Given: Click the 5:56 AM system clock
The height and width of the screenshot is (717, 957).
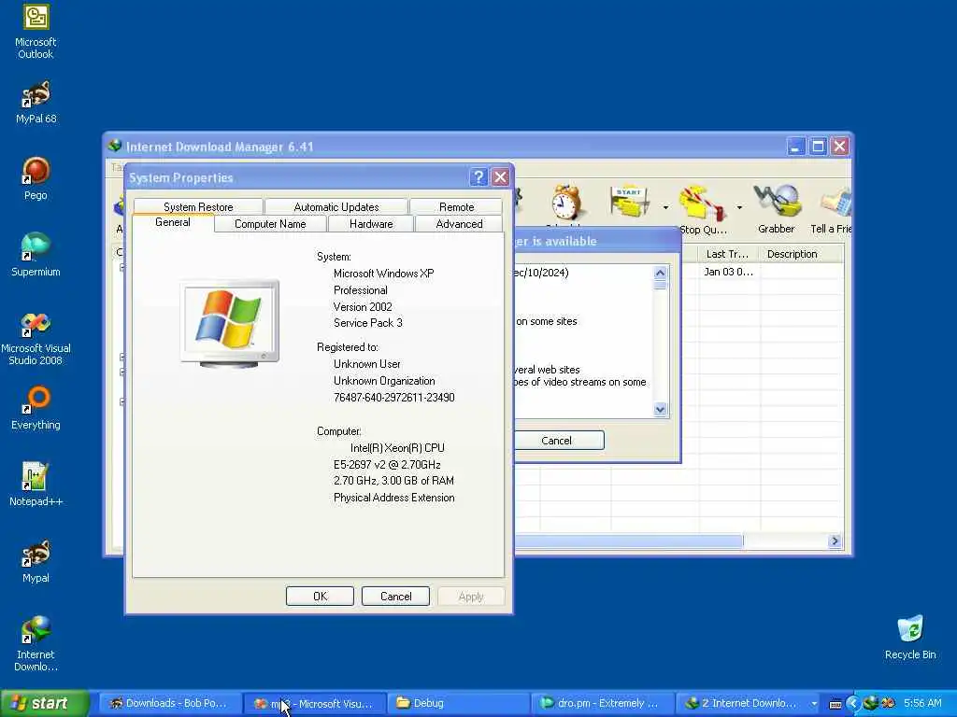Looking at the screenshot, I should click(x=922, y=703).
